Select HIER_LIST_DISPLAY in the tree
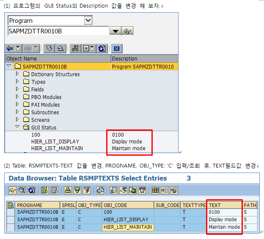Image resolution: width=264 pixels, height=239 pixels. pos(55,142)
